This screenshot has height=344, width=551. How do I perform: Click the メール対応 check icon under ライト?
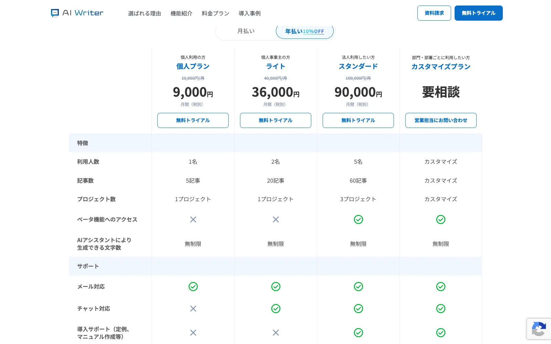[x=276, y=287]
